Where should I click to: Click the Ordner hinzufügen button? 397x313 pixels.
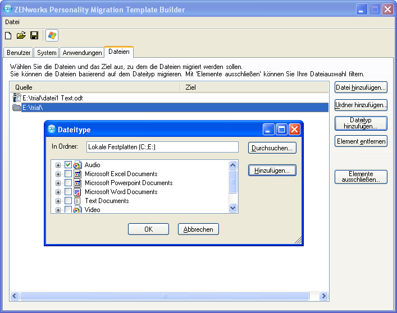361,105
